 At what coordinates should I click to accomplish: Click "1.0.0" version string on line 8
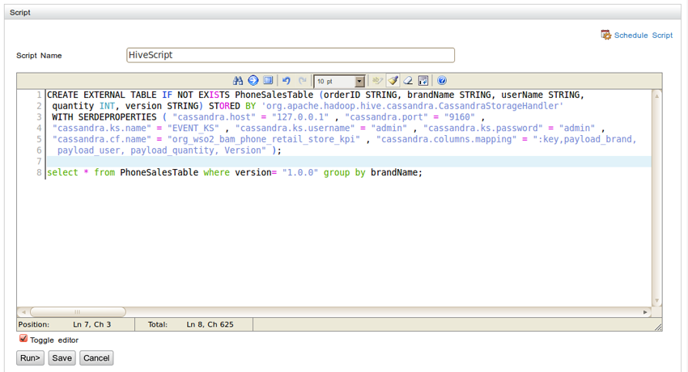click(x=300, y=172)
